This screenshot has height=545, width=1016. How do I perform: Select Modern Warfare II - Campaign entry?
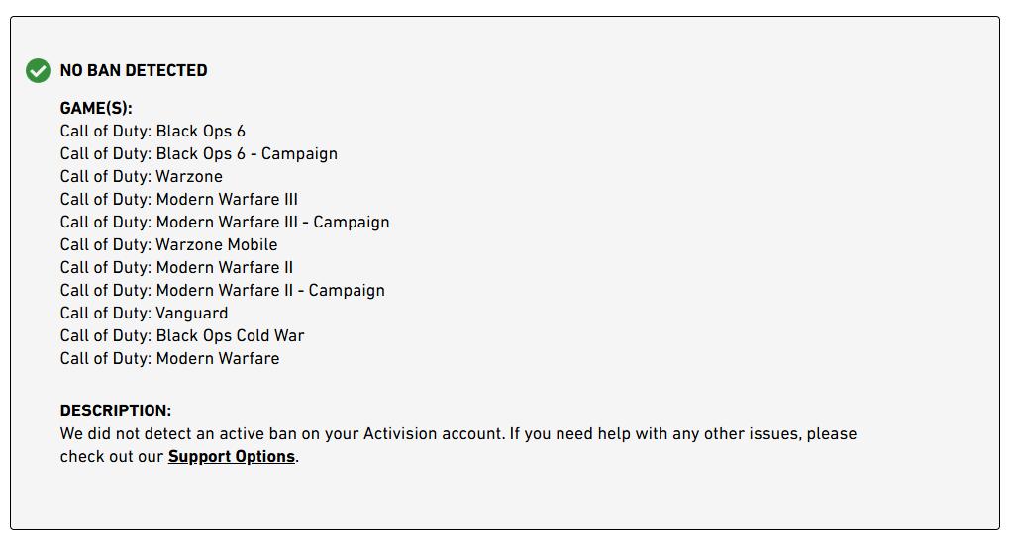click(222, 291)
